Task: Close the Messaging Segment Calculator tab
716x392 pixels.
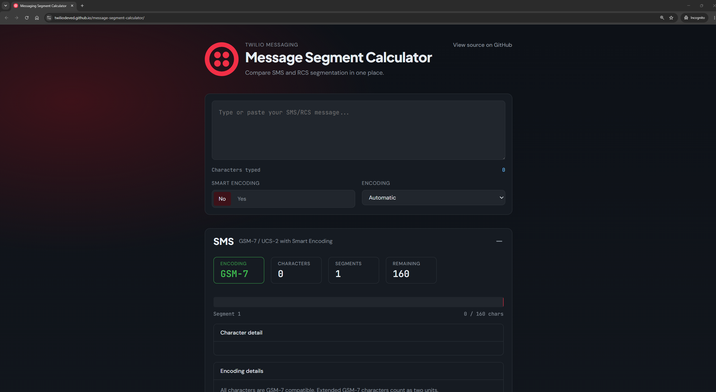Action: click(72, 6)
